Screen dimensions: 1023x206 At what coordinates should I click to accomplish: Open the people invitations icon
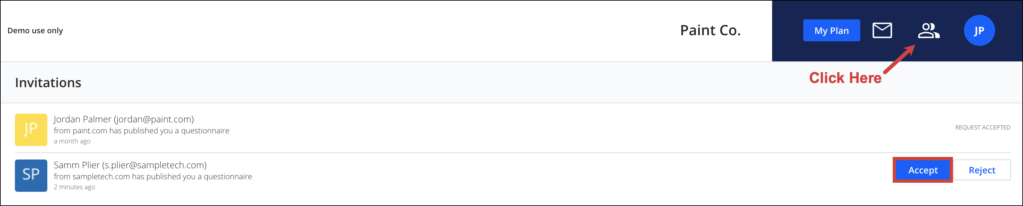(x=928, y=30)
